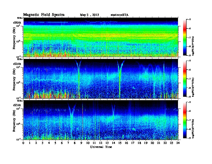Click the "-7" value on dZ/dt color scale
Screen dimensions: 212x164
pyautogui.click(x=190, y=120)
